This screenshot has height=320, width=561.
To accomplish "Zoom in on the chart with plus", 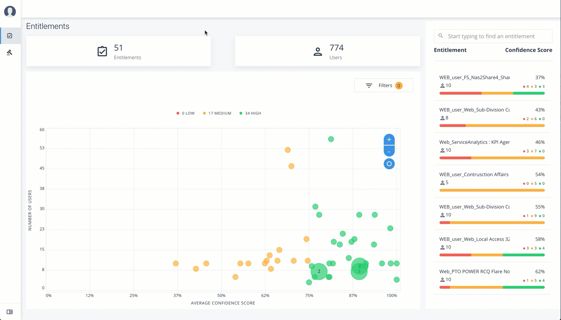I will pos(389,140).
